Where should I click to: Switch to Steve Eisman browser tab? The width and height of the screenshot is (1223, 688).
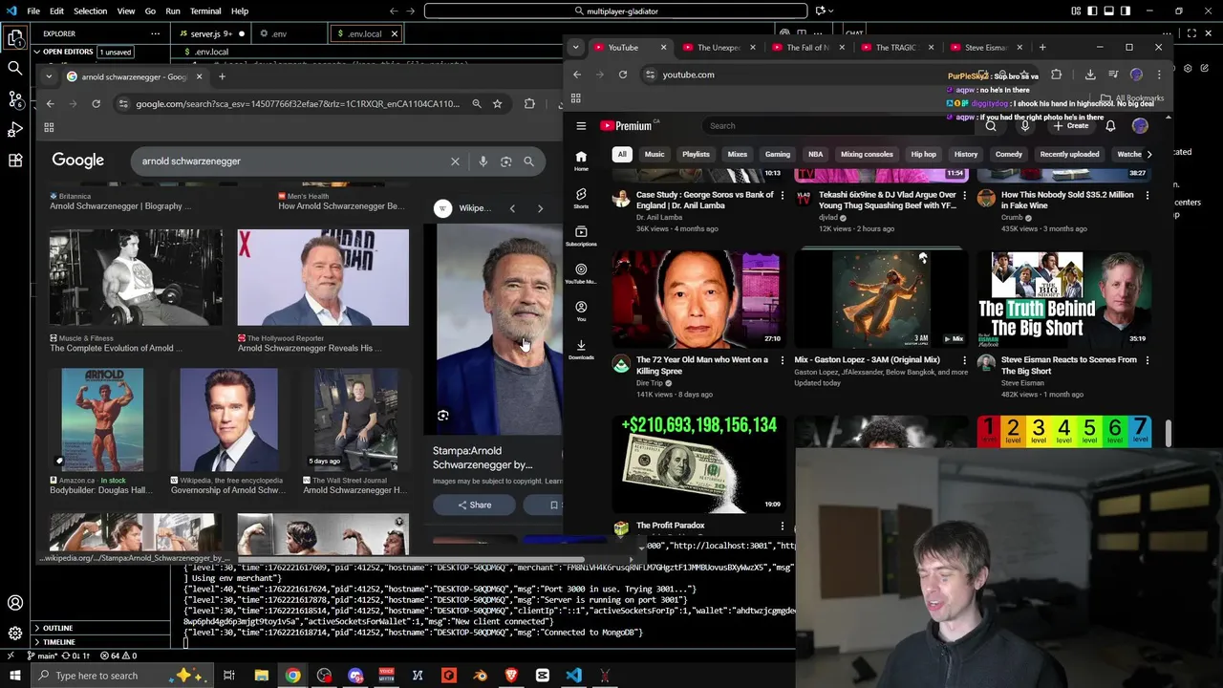[986, 47]
